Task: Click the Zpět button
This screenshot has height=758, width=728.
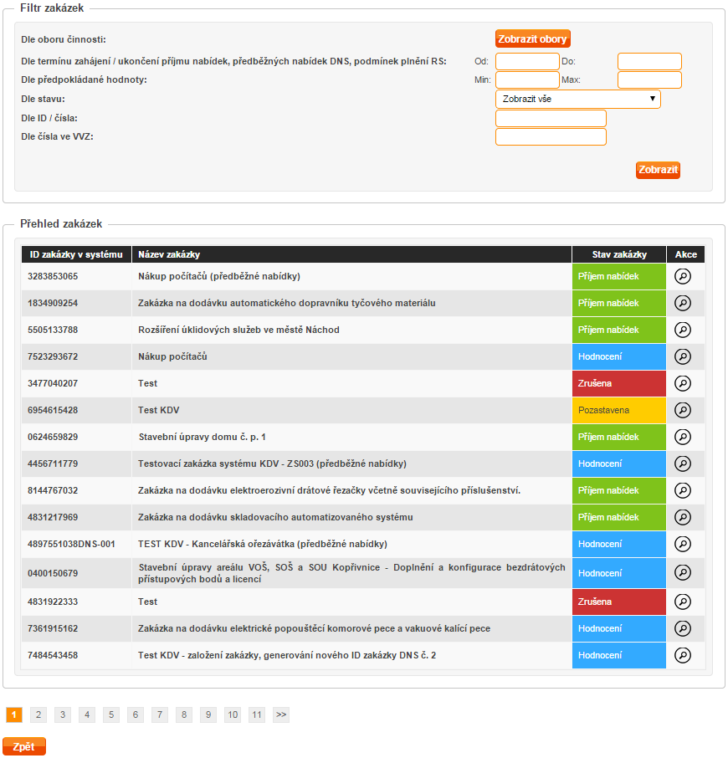Action: point(24,746)
